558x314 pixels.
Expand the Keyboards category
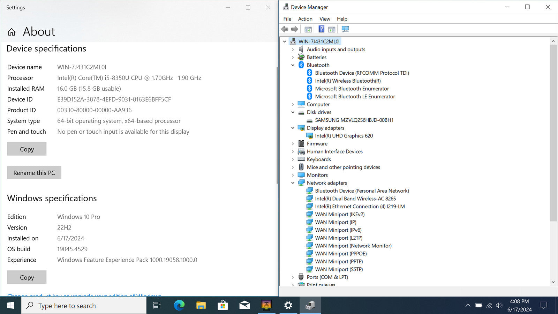[293, 159]
